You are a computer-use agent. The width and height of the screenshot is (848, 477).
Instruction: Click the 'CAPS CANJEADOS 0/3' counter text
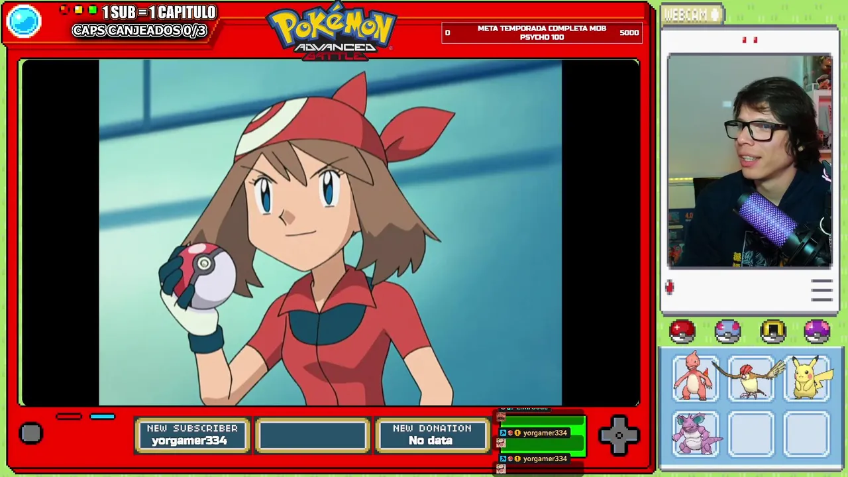tap(139, 30)
